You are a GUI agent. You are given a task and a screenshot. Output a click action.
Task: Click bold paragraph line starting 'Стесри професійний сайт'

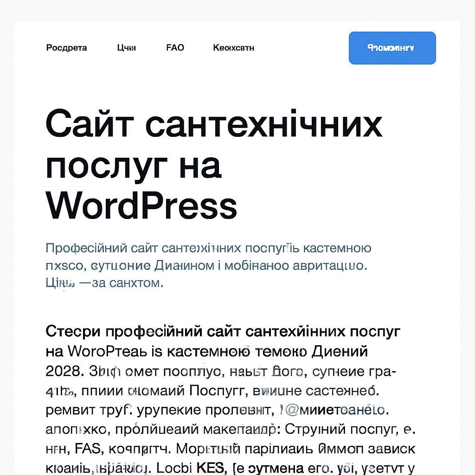pos(223,331)
